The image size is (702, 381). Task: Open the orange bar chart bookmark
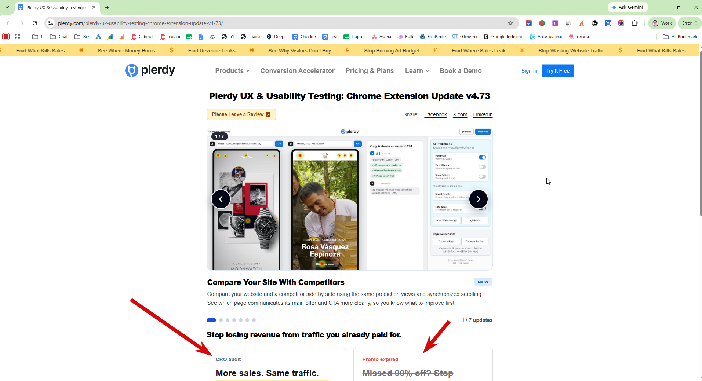coord(122,37)
